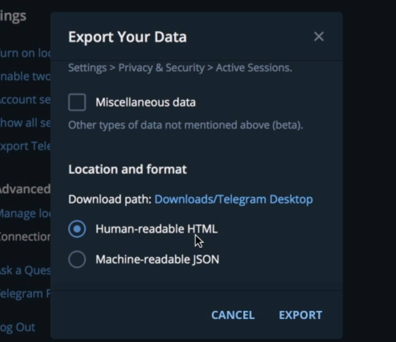Tick the Miscellaneous data checkbox
This screenshot has height=342, width=396.
point(77,102)
